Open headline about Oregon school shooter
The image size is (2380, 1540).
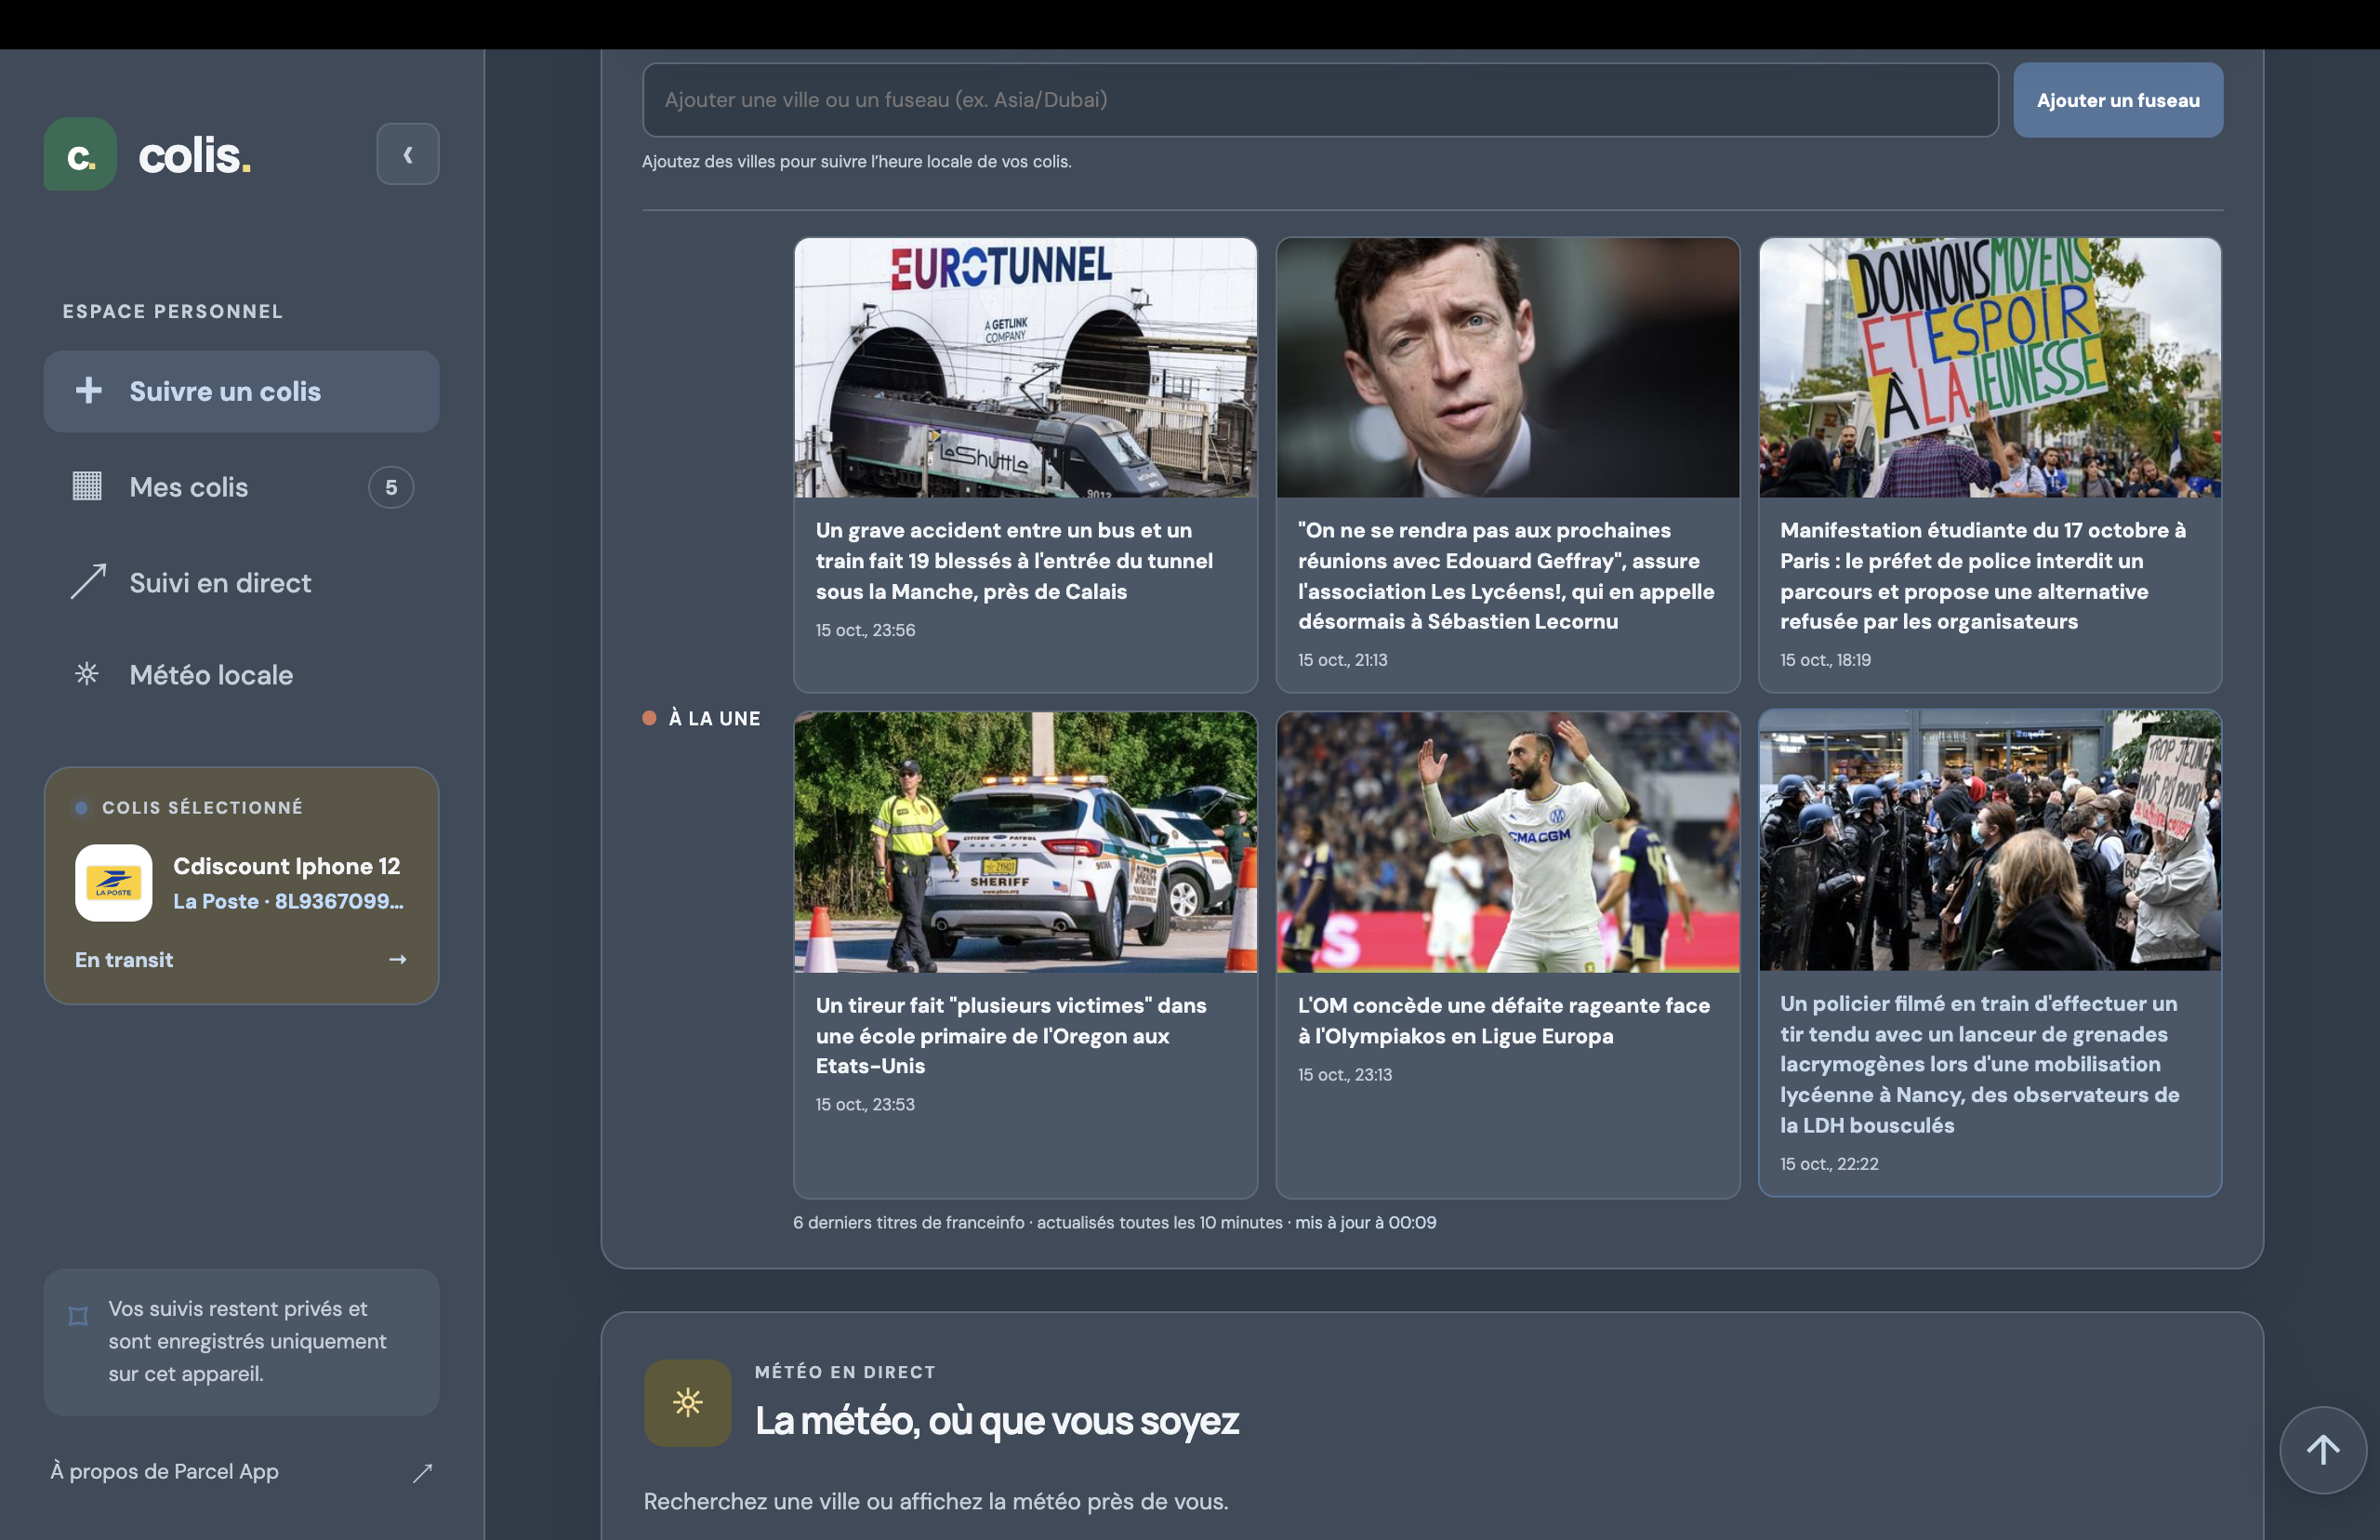pyautogui.click(x=1011, y=1036)
